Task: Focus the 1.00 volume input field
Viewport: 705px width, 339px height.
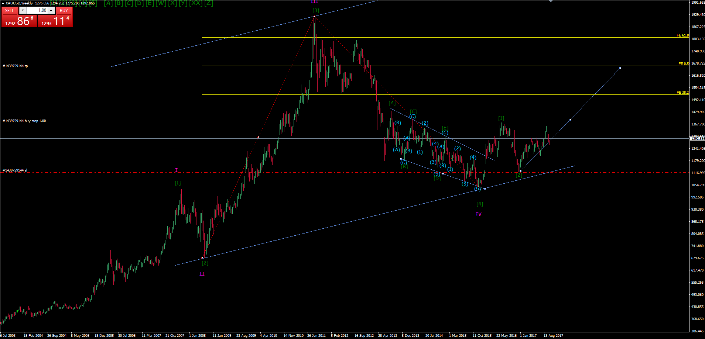Action: (37, 10)
